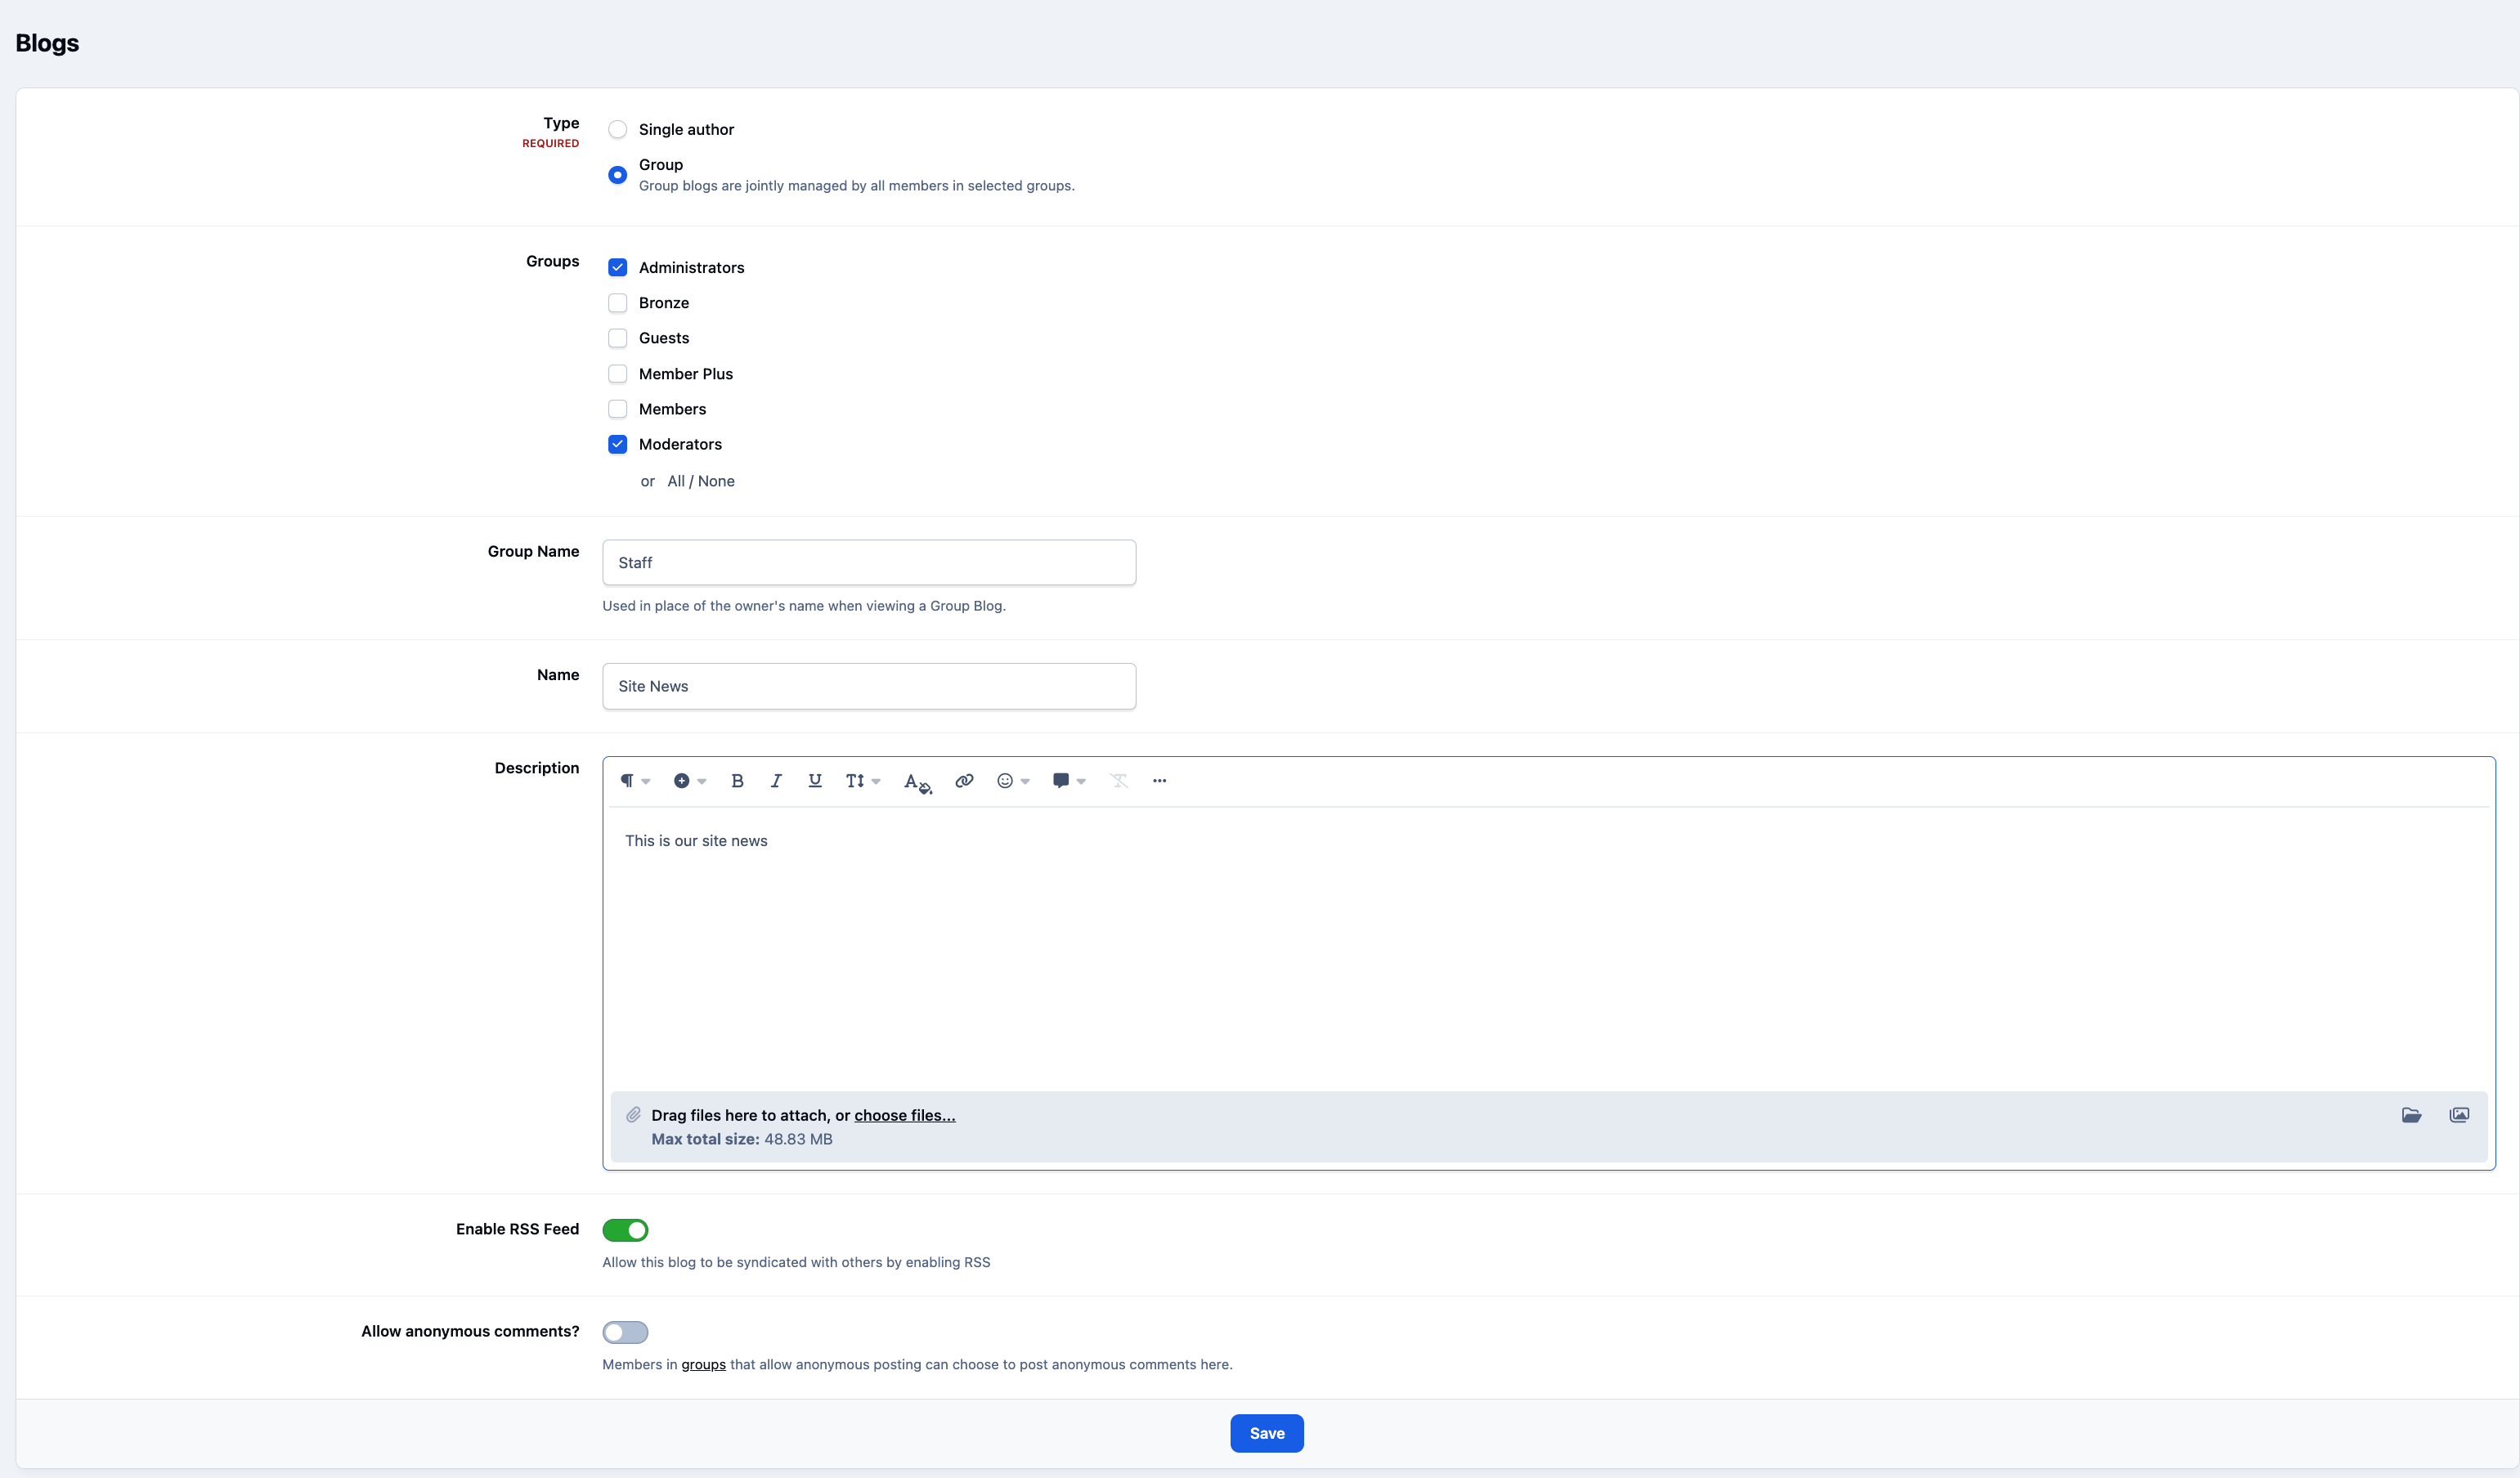Image resolution: width=2520 pixels, height=1478 pixels.
Task: Open the text color tool
Action: coord(917,782)
